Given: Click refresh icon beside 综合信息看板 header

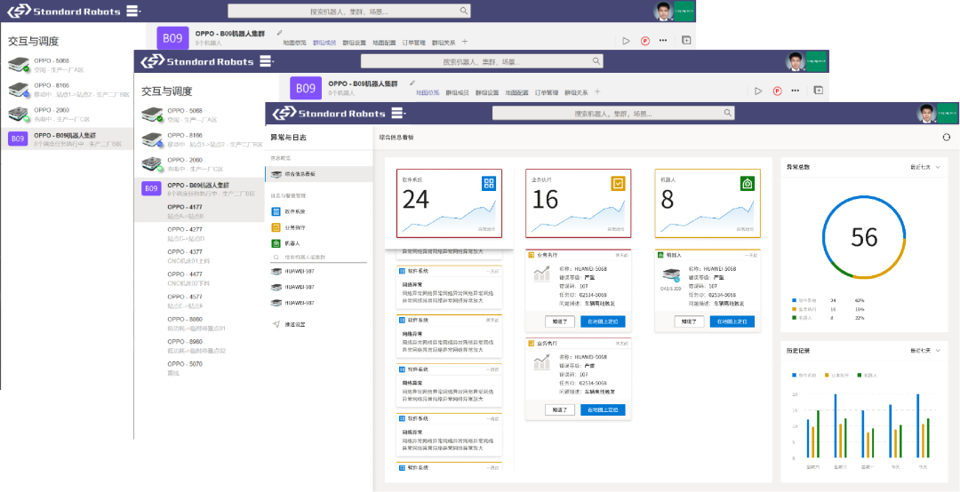Looking at the screenshot, I should [x=947, y=138].
